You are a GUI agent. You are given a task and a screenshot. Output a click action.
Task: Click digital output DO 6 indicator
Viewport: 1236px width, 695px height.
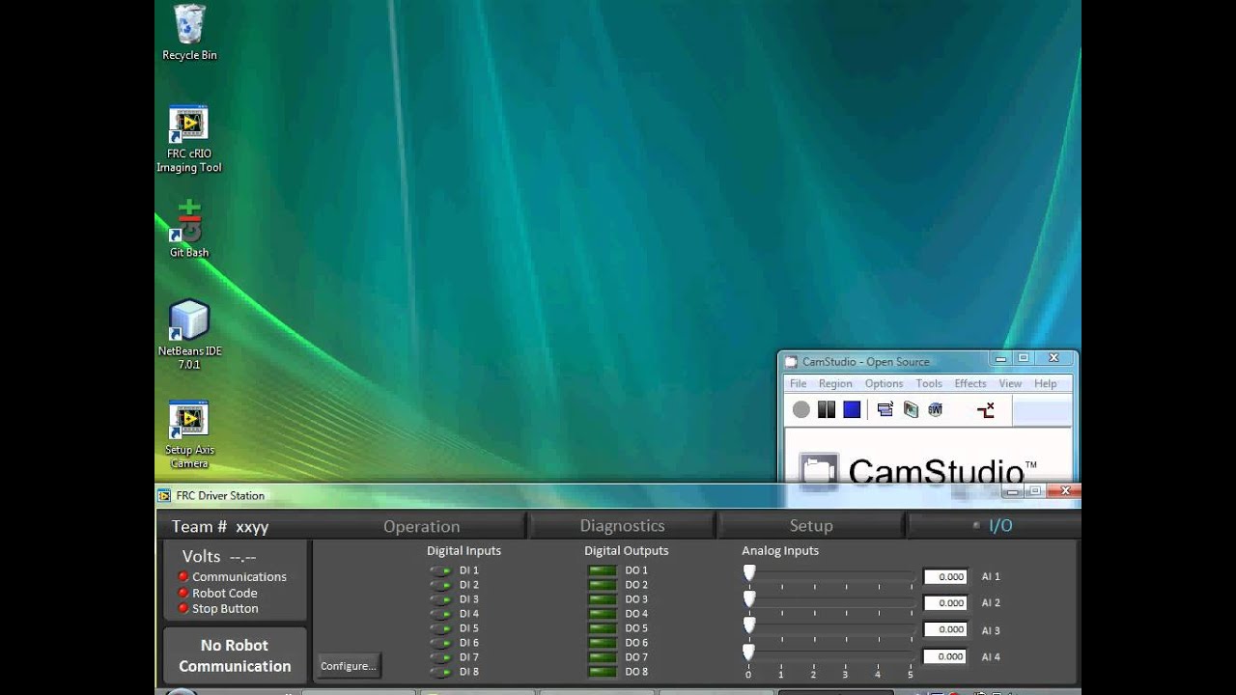(602, 643)
